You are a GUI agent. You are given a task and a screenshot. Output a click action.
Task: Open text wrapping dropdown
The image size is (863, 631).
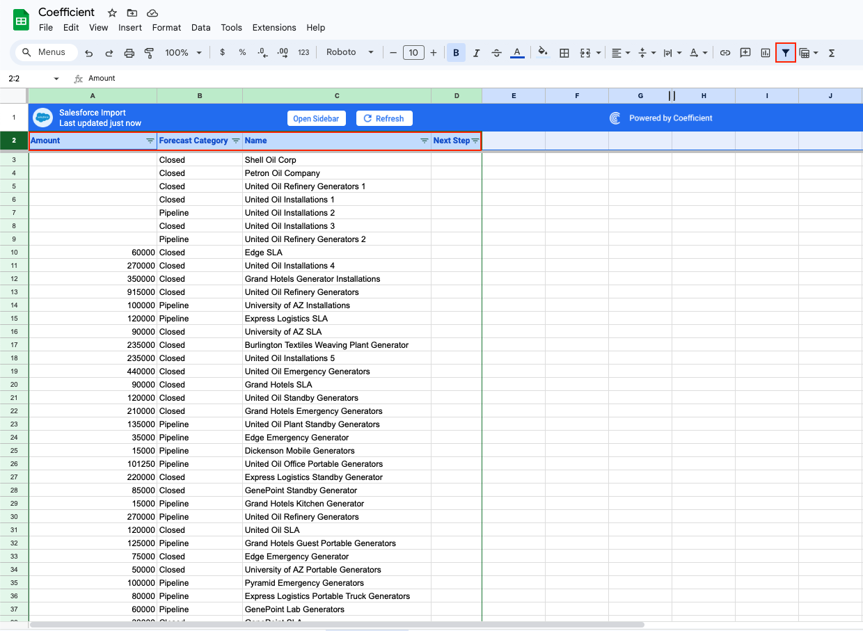click(672, 53)
